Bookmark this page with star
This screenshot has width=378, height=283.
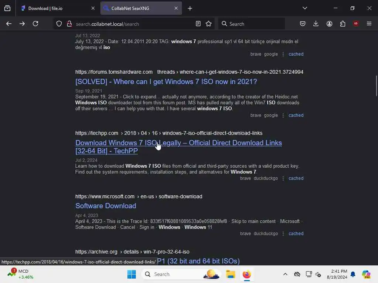point(209,24)
